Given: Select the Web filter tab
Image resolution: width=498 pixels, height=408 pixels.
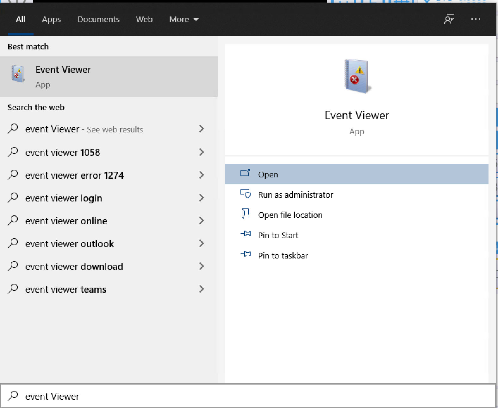Looking at the screenshot, I should tap(144, 19).
